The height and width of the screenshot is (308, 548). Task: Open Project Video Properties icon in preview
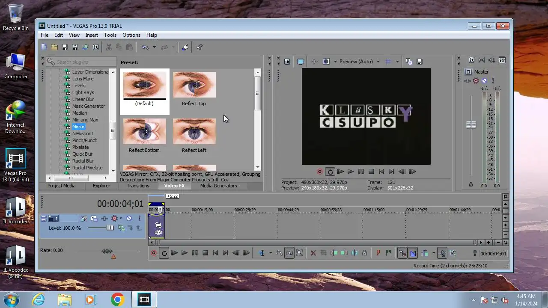[287, 62]
